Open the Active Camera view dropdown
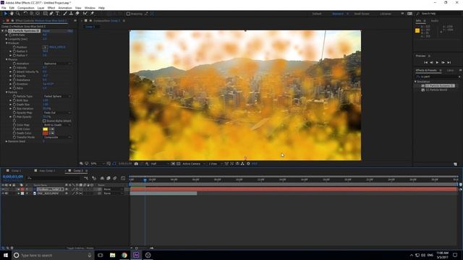This screenshot has height=260, width=463. 194,164
